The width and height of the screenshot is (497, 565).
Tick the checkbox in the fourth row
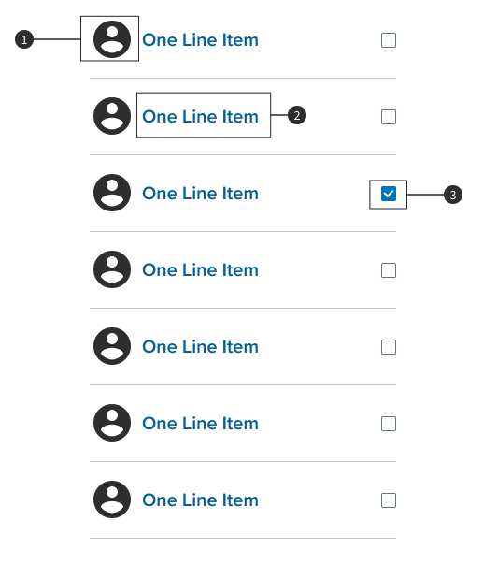389,270
